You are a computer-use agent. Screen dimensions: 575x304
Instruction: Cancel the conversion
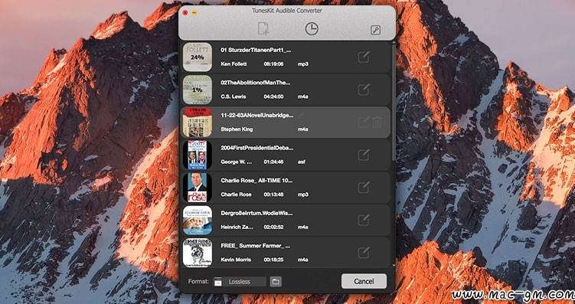[364, 281]
